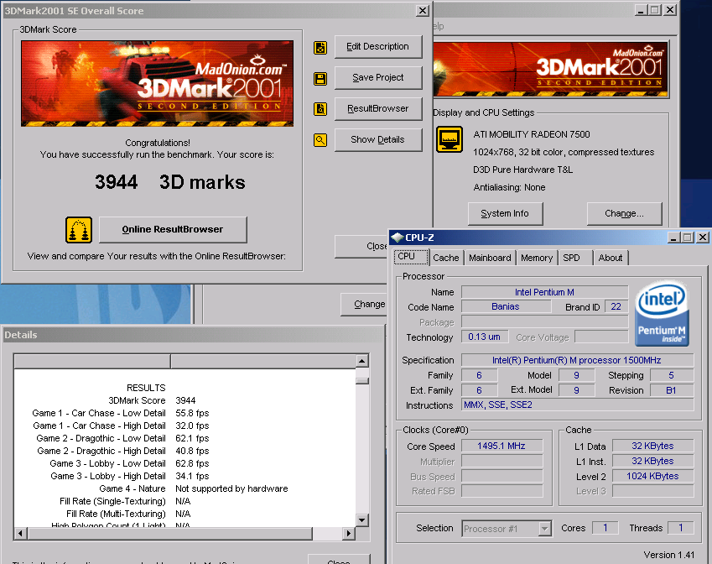This screenshot has height=564, width=712.
Task: Click the 0.13 um technology field
Action: coord(485,337)
